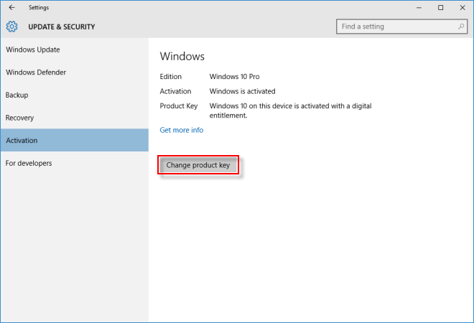This screenshot has width=474, height=323.
Task: Open Recovery options in the sidebar
Action: [20, 118]
